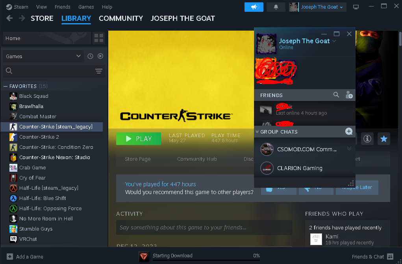Search friends with magnifier icon

[x=336, y=95]
